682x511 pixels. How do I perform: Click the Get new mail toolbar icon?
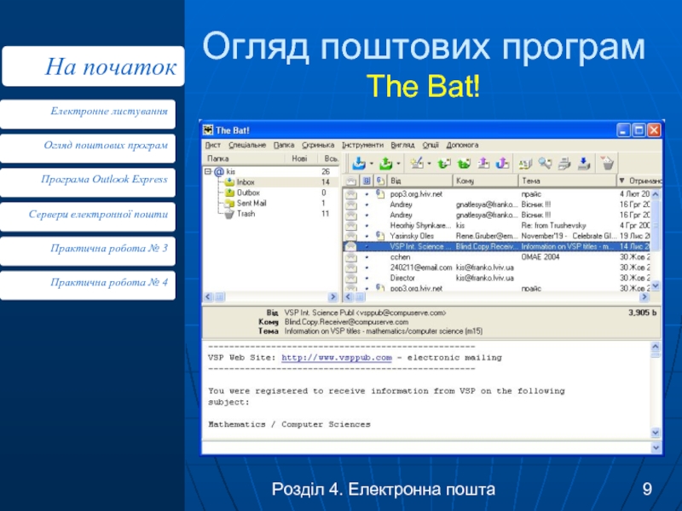[x=359, y=164]
